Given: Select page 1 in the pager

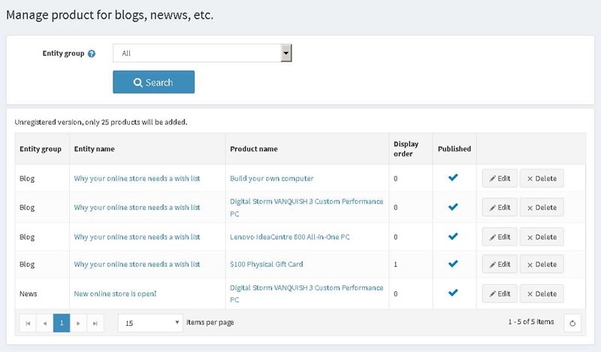Looking at the screenshot, I should click(x=62, y=323).
